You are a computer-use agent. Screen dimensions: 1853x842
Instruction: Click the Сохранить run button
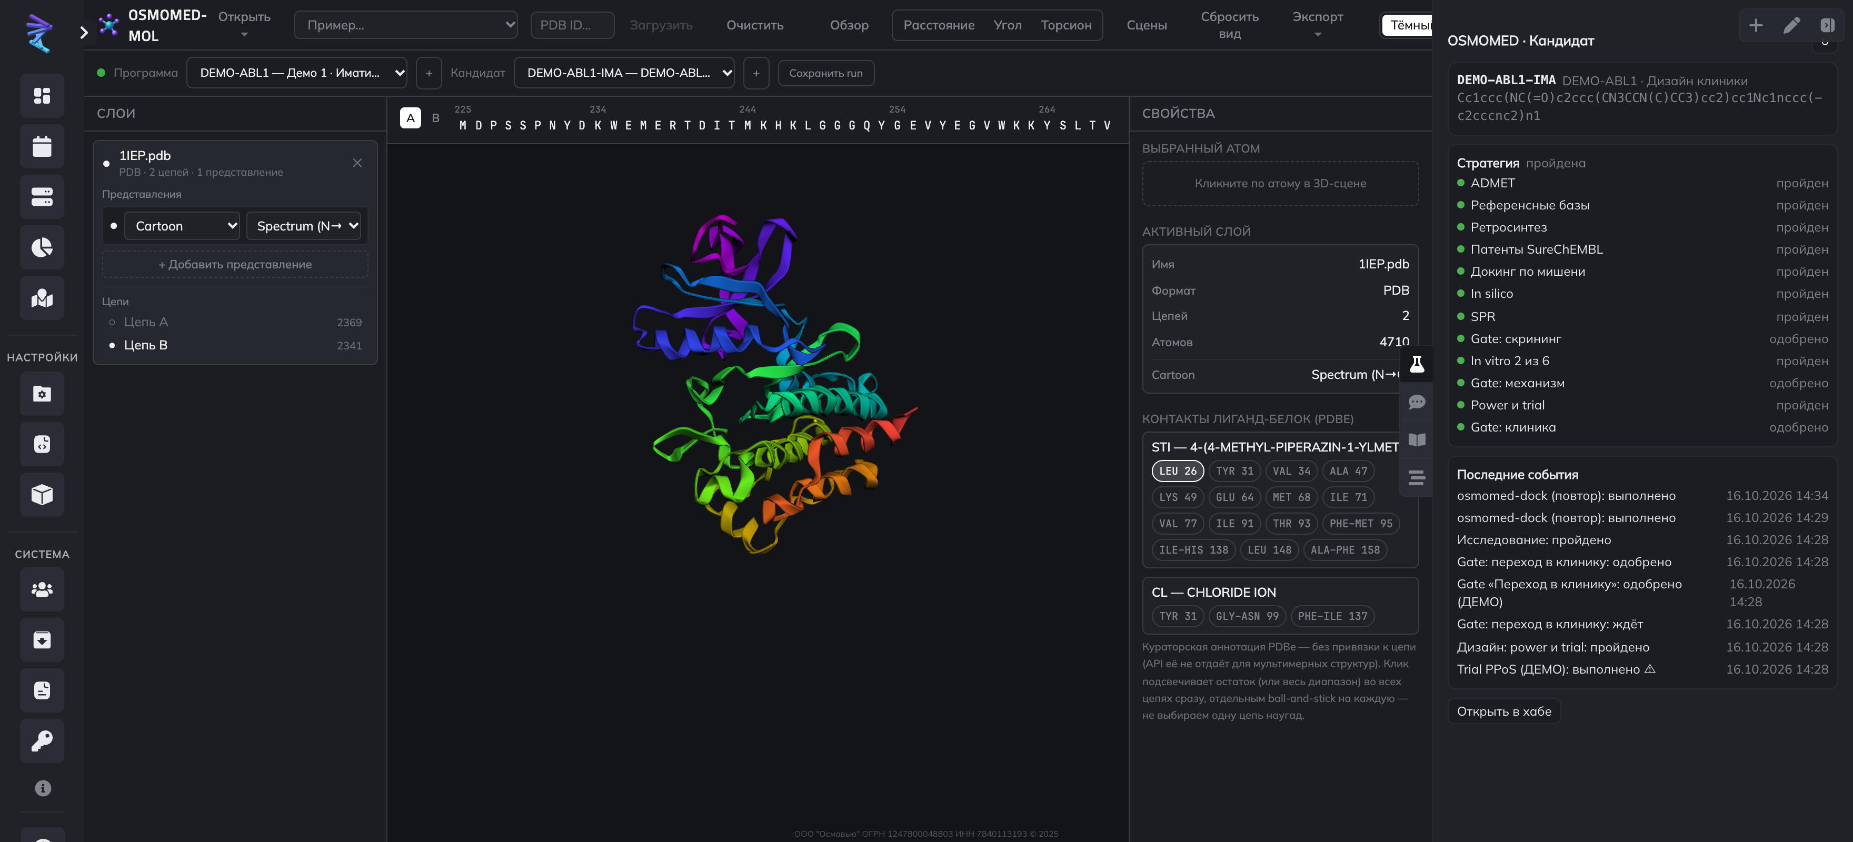coord(826,73)
